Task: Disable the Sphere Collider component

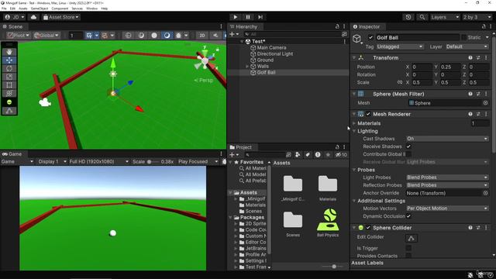Action: pos(368,227)
